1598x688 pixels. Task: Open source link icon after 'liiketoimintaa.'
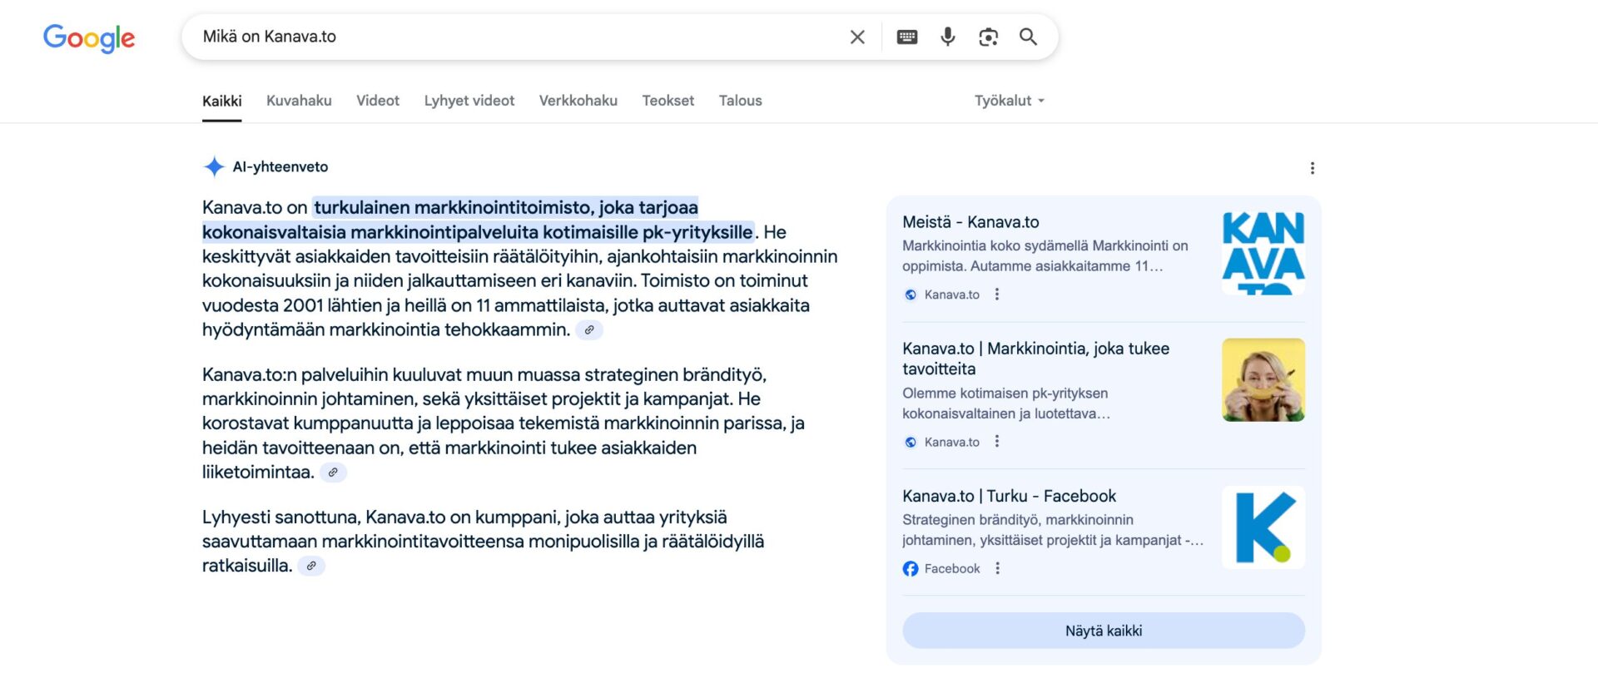point(333,473)
